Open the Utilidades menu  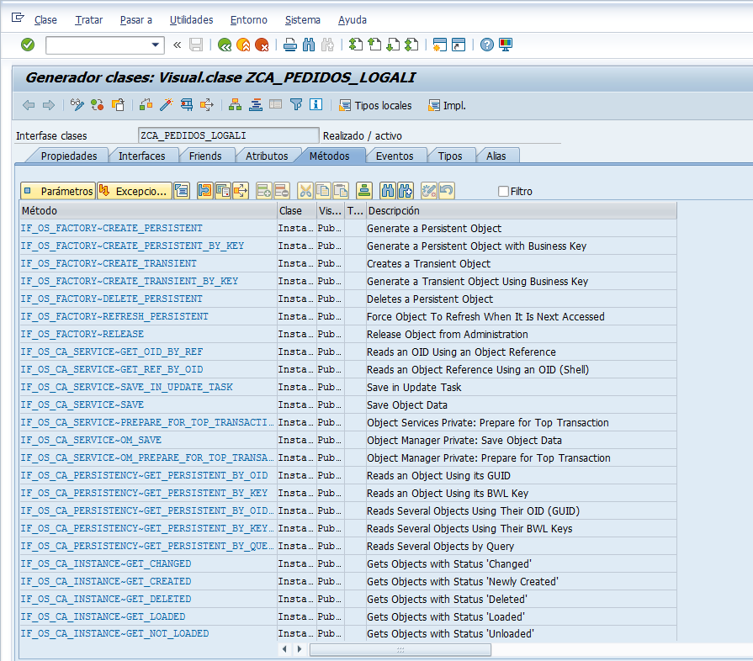tap(191, 19)
